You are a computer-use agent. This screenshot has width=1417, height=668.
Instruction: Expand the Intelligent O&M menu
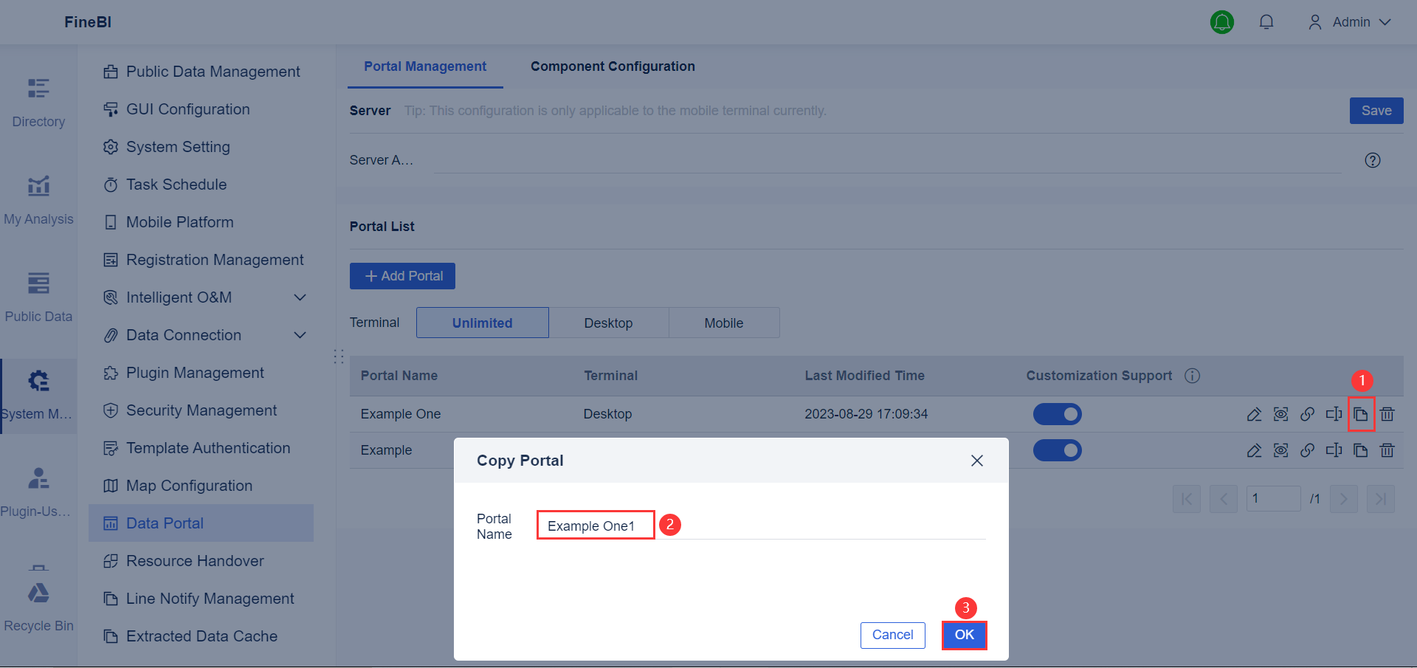(300, 297)
